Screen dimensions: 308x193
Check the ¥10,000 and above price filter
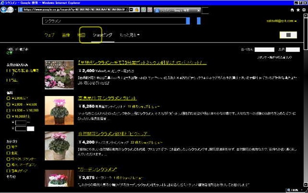point(8,117)
